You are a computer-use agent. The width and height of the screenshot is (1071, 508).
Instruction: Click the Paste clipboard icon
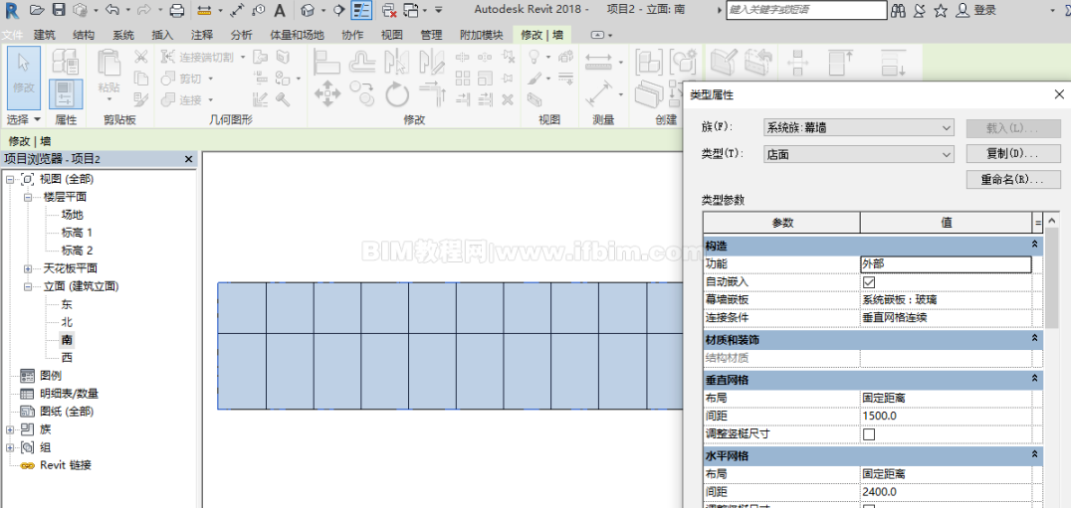109,73
